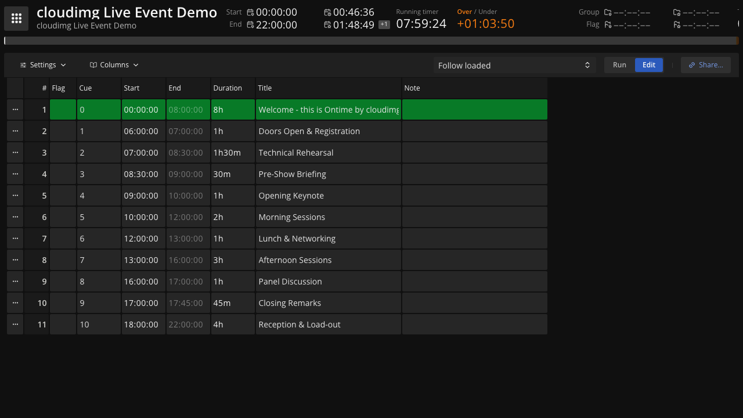Open row options for Lunch & Networking
Image resolution: width=743 pixels, height=418 pixels.
(15, 239)
